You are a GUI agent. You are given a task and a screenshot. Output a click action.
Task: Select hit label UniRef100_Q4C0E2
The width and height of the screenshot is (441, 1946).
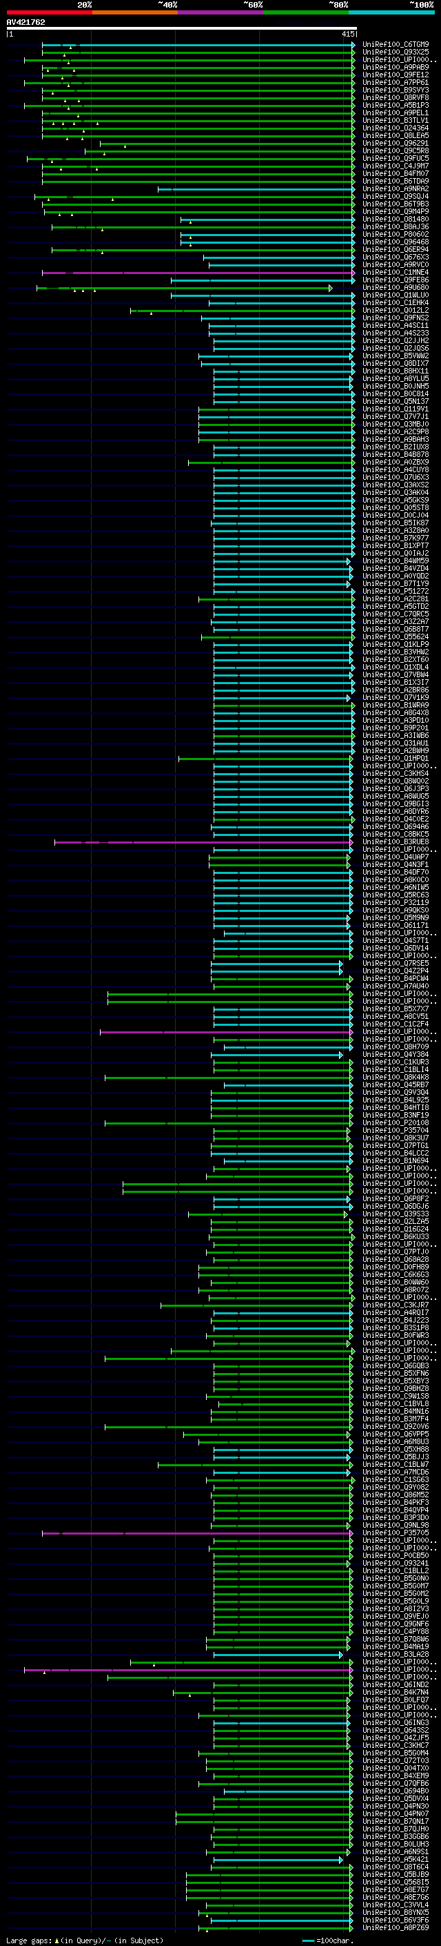[396, 819]
